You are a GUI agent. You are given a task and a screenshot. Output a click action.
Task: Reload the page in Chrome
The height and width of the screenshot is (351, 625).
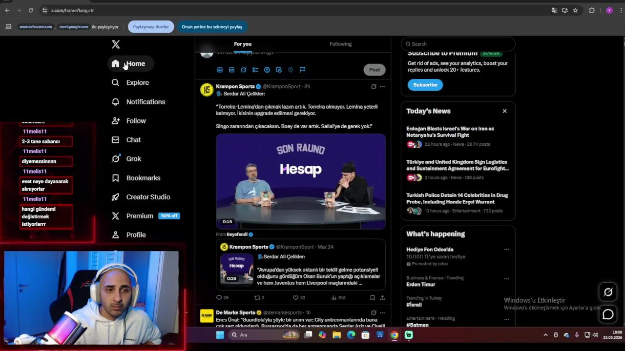tap(31, 10)
